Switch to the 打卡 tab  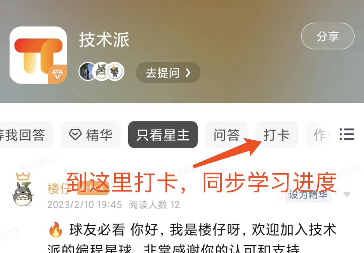coord(277,135)
